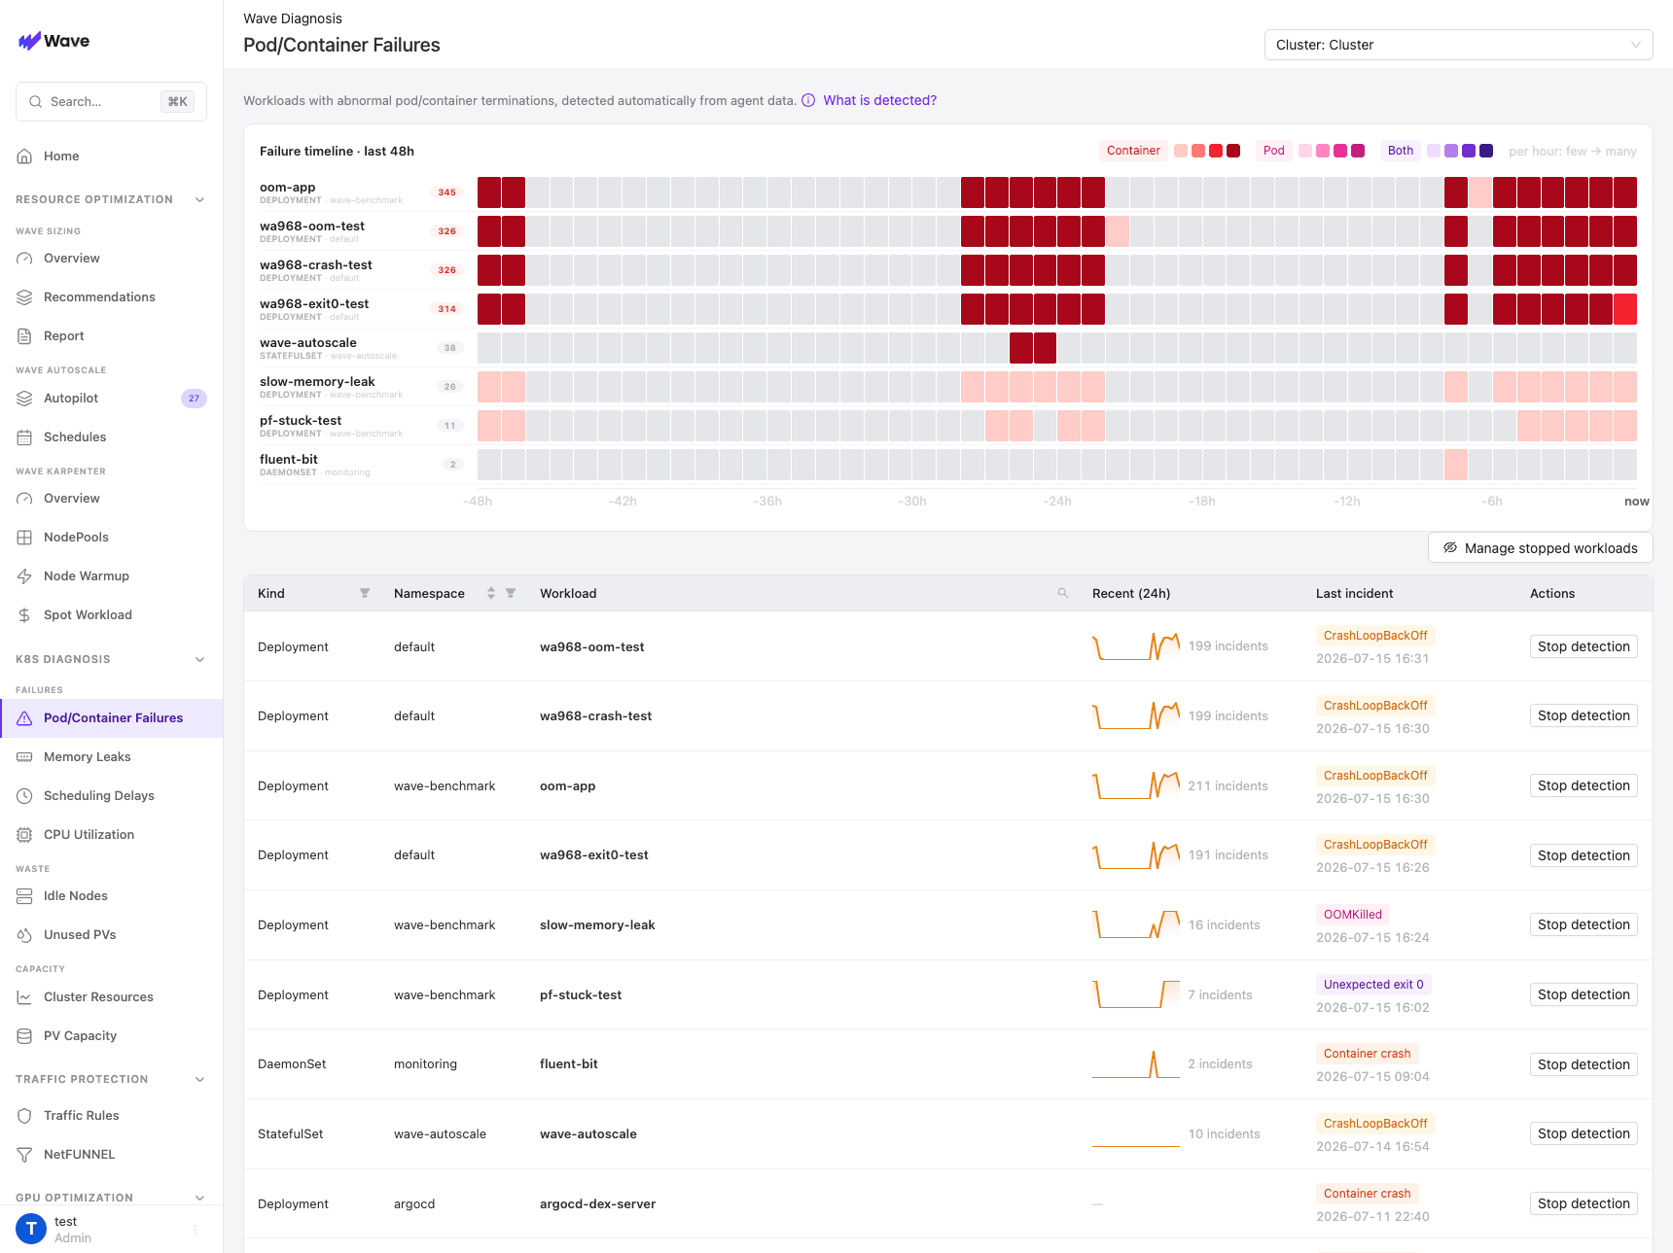The image size is (1673, 1253).
Task: Open Autopilot with badge 27
Action: [x=112, y=399]
